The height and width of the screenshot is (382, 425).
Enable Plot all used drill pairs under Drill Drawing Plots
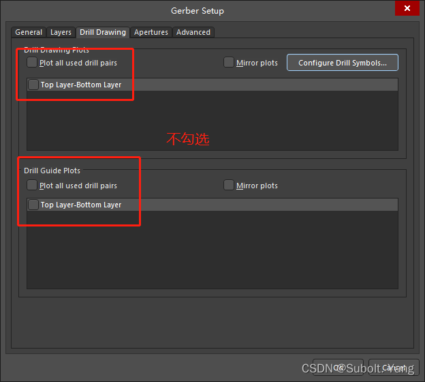click(x=32, y=63)
